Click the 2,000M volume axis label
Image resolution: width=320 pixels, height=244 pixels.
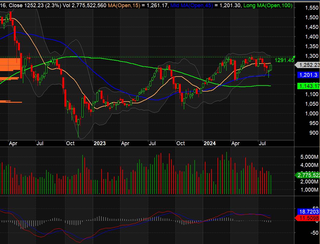tap(309, 182)
